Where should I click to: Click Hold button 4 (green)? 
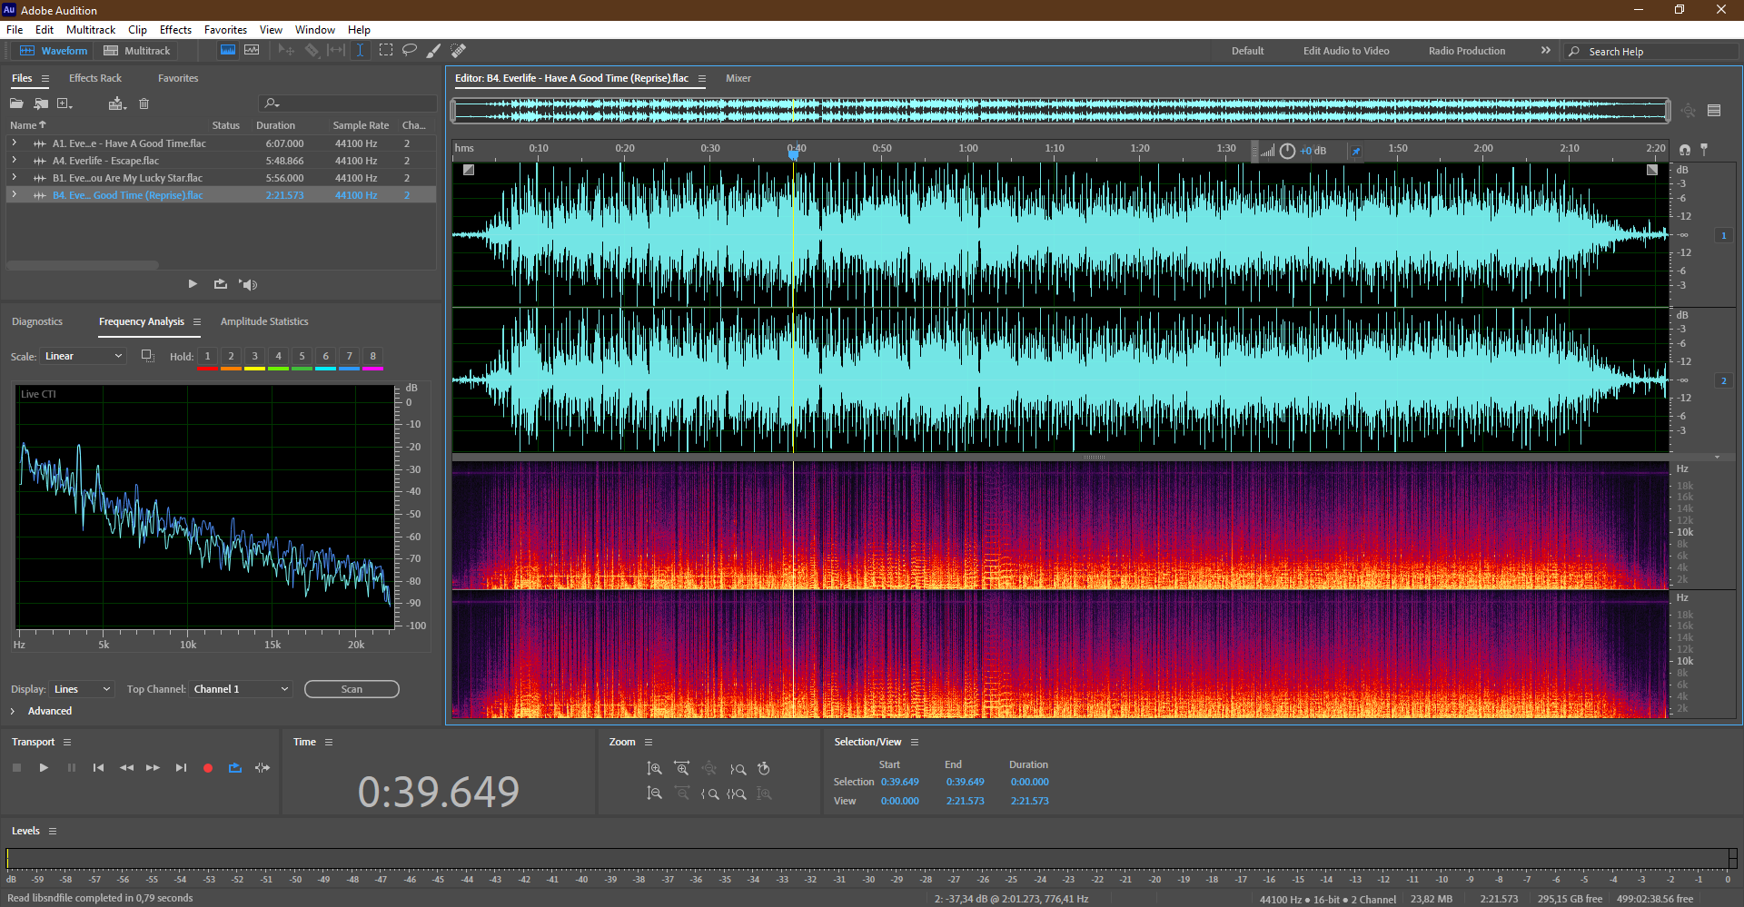278,357
